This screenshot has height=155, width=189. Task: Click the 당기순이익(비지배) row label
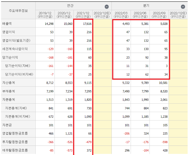pos(19,74)
